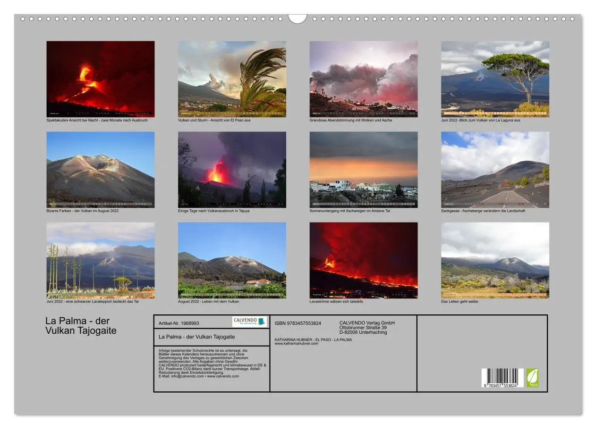Click the info@calvendo.com email line

coord(199,376)
